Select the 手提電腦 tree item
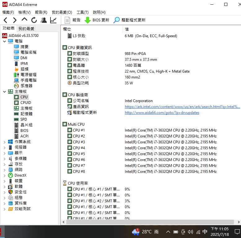Image resolution: width=241 pixels, height=238 pixels. (x=28, y=80)
